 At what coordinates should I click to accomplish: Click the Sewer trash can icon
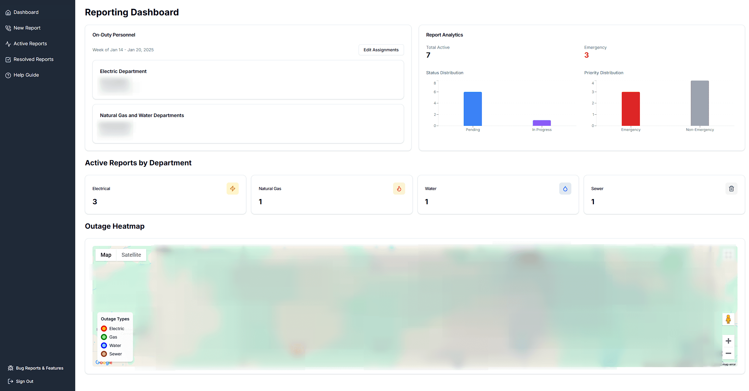731,189
